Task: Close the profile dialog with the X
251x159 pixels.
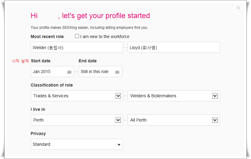Action: pyautogui.click(x=238, y=8)
